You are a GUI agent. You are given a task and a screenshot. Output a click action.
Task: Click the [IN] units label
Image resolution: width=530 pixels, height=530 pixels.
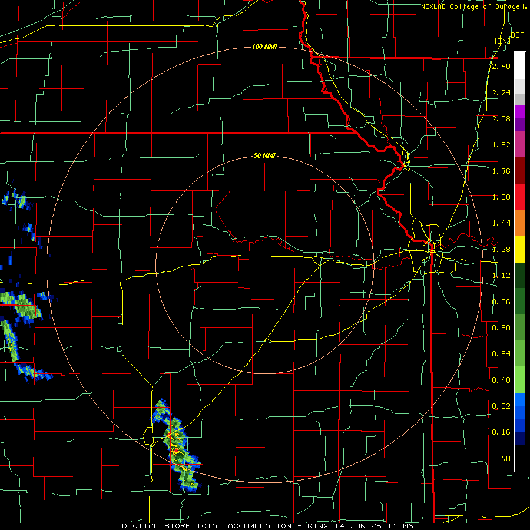pos(503,41)
